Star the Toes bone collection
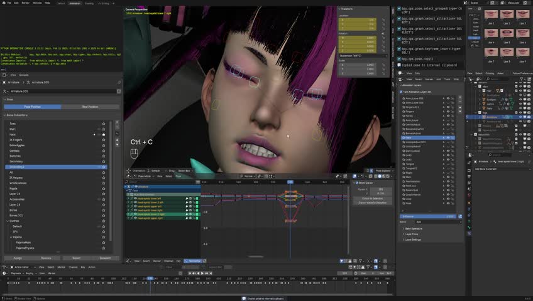The image size is (533, 301). pyautogui.click(x=104, y=124)
